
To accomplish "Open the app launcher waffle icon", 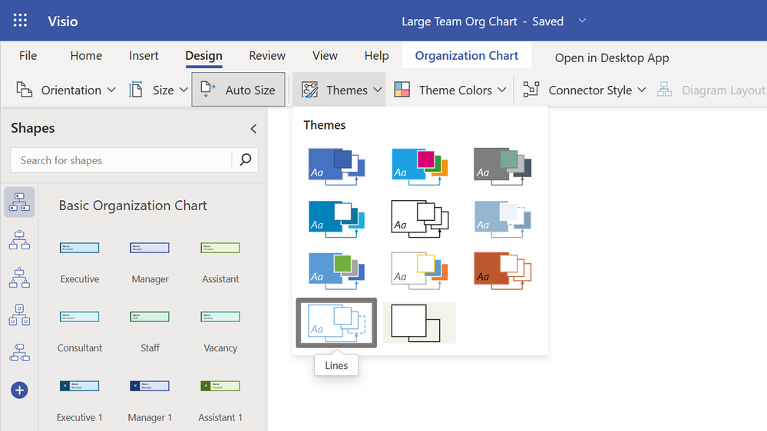I will tap(21, 21).
